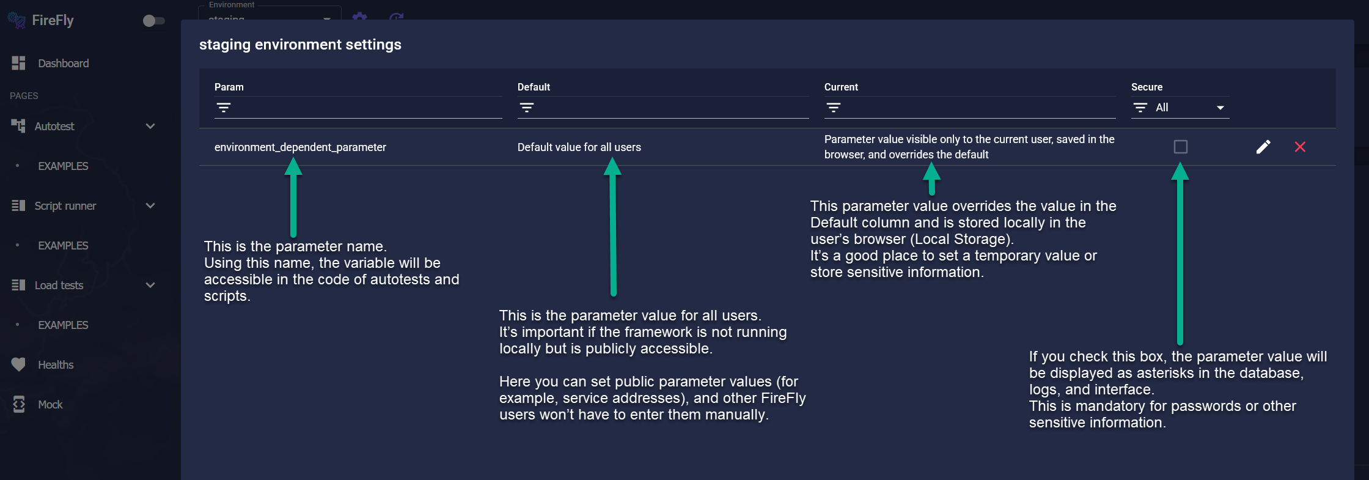Open the EXAMPLES item under Autotest
The image size is (1369, 480).
point(63,166)
